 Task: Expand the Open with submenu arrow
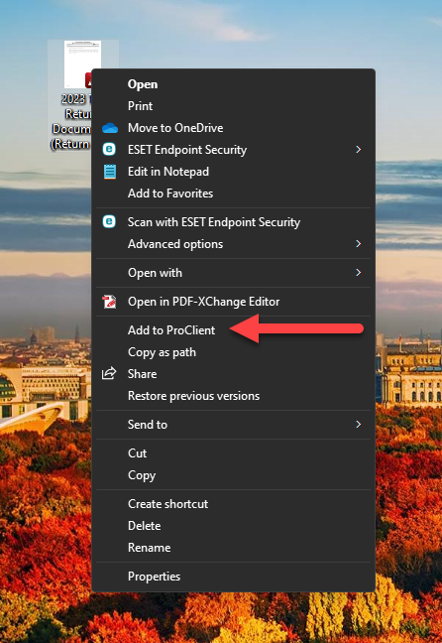[359, 272]
